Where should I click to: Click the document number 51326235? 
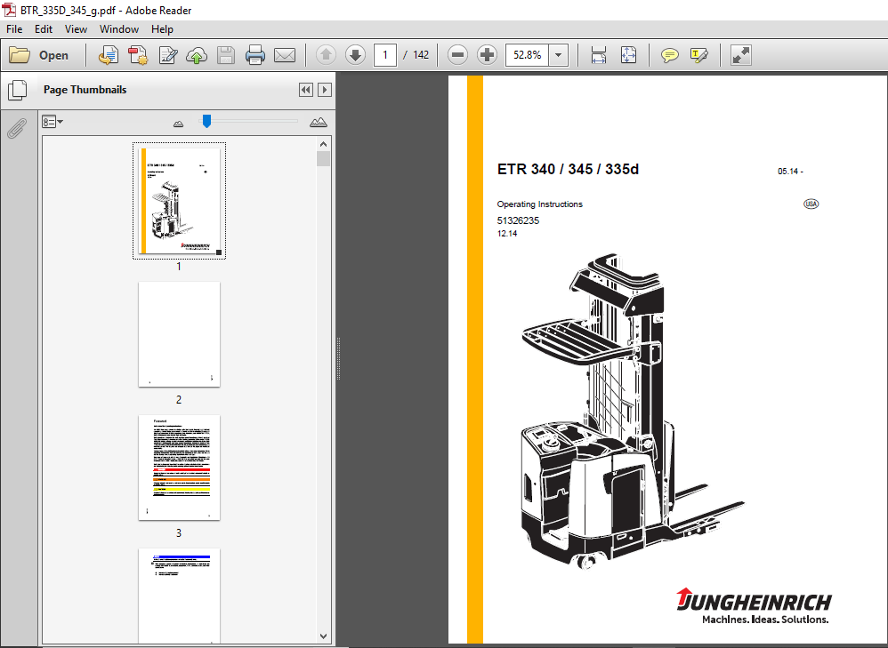coord(518,220)
